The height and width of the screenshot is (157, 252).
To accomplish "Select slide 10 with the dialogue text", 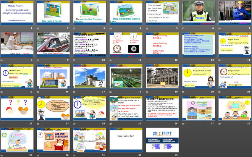I will pyautogui.click(x=90, y=45).
